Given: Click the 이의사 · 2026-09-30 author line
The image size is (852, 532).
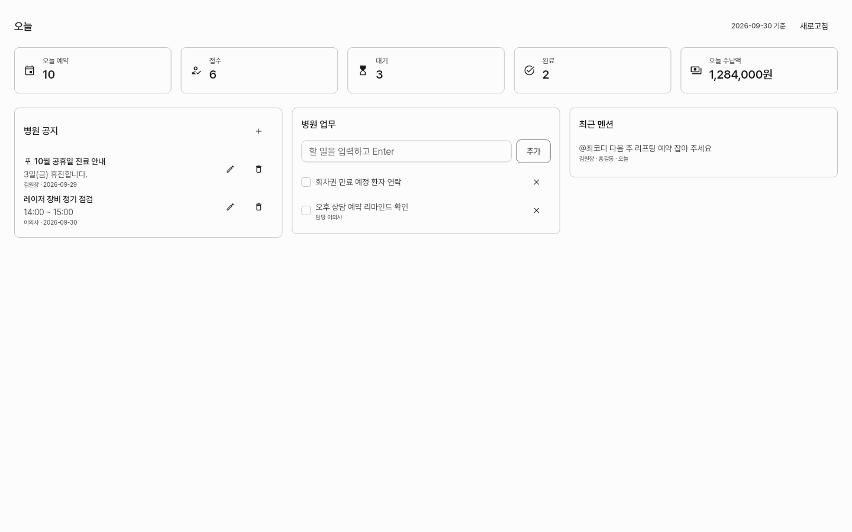Looking at the screenshot, I should point(50,222).
